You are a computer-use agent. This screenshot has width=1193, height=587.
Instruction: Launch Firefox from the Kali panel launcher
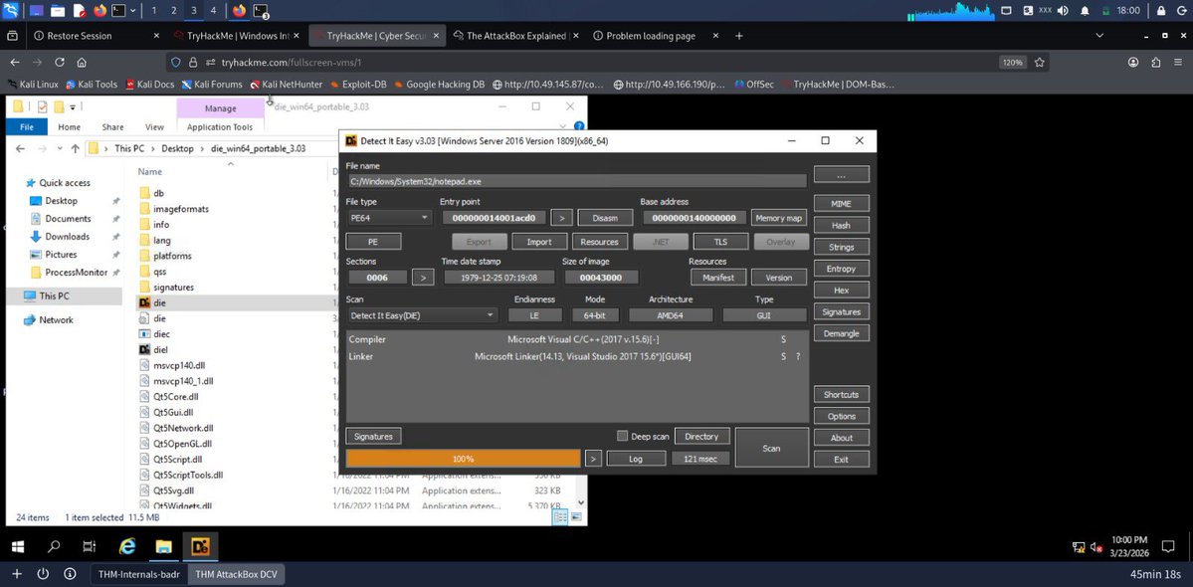coord(99,11)
